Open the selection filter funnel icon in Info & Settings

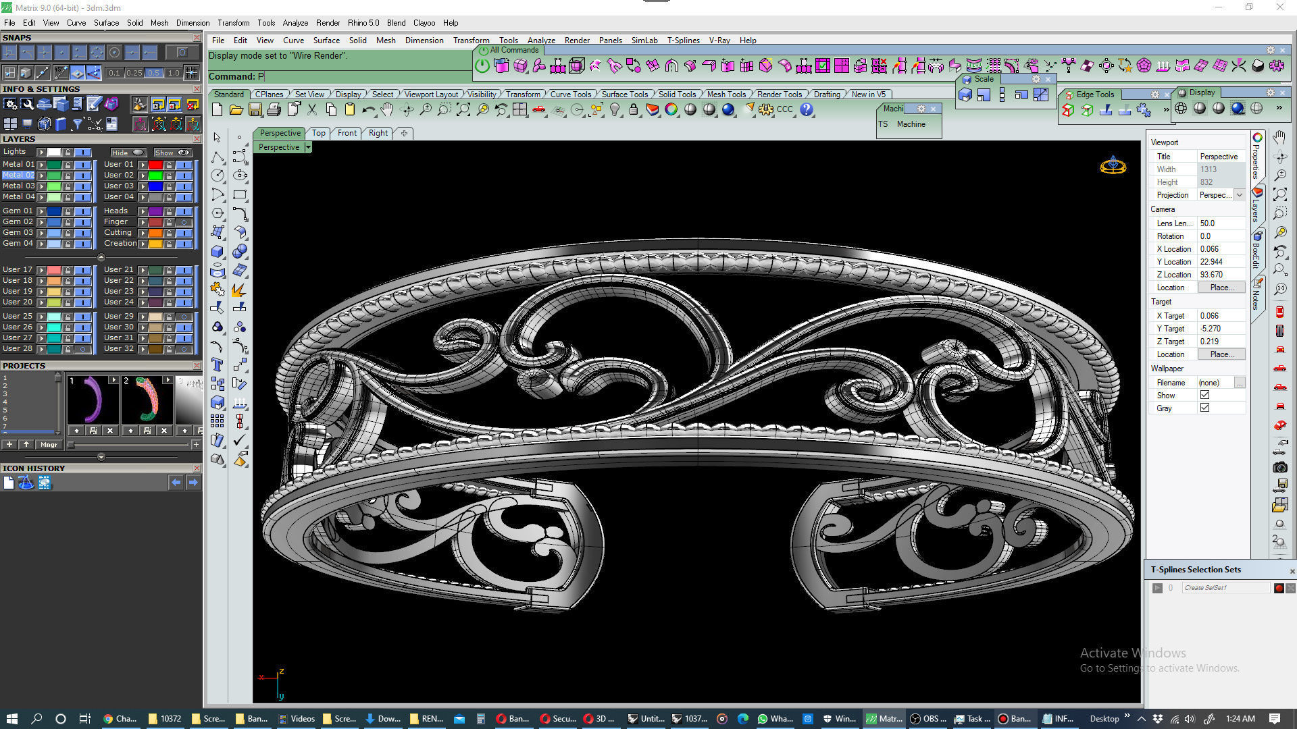(78, 124)
